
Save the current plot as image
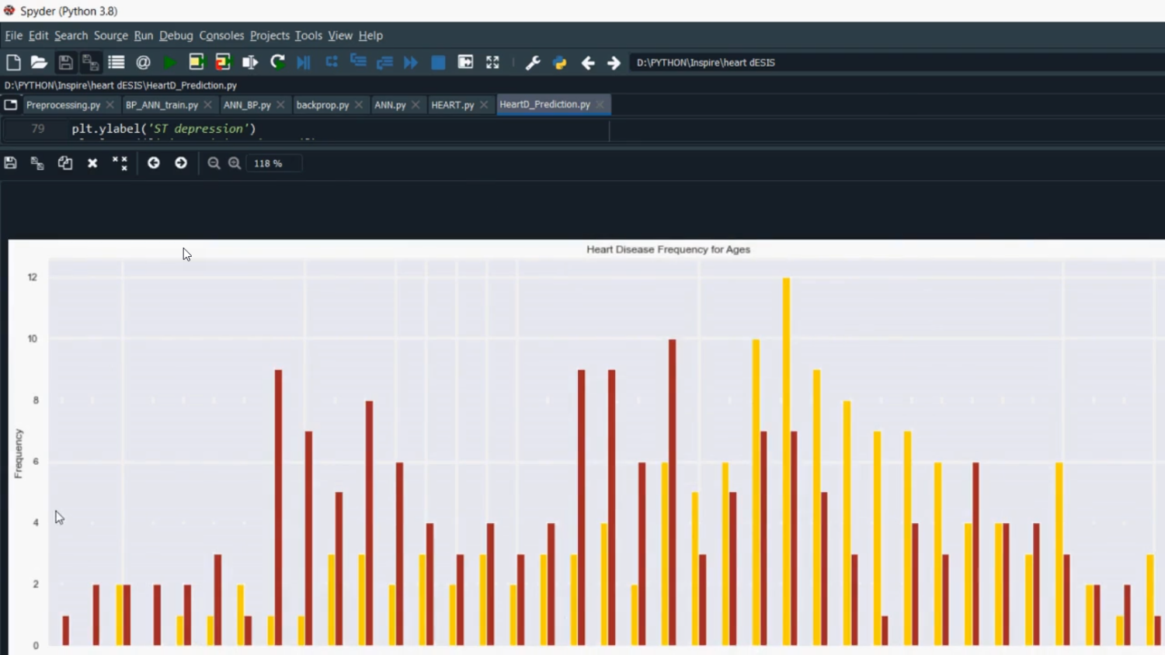coord(10,163)
